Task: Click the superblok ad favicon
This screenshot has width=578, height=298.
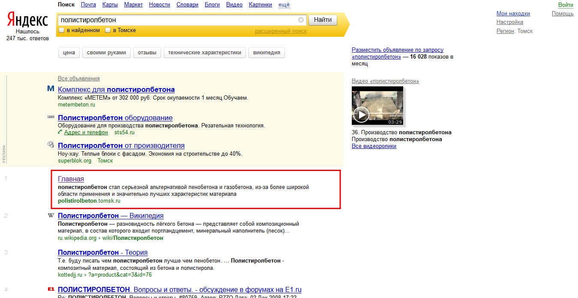Action: [51, 145]
